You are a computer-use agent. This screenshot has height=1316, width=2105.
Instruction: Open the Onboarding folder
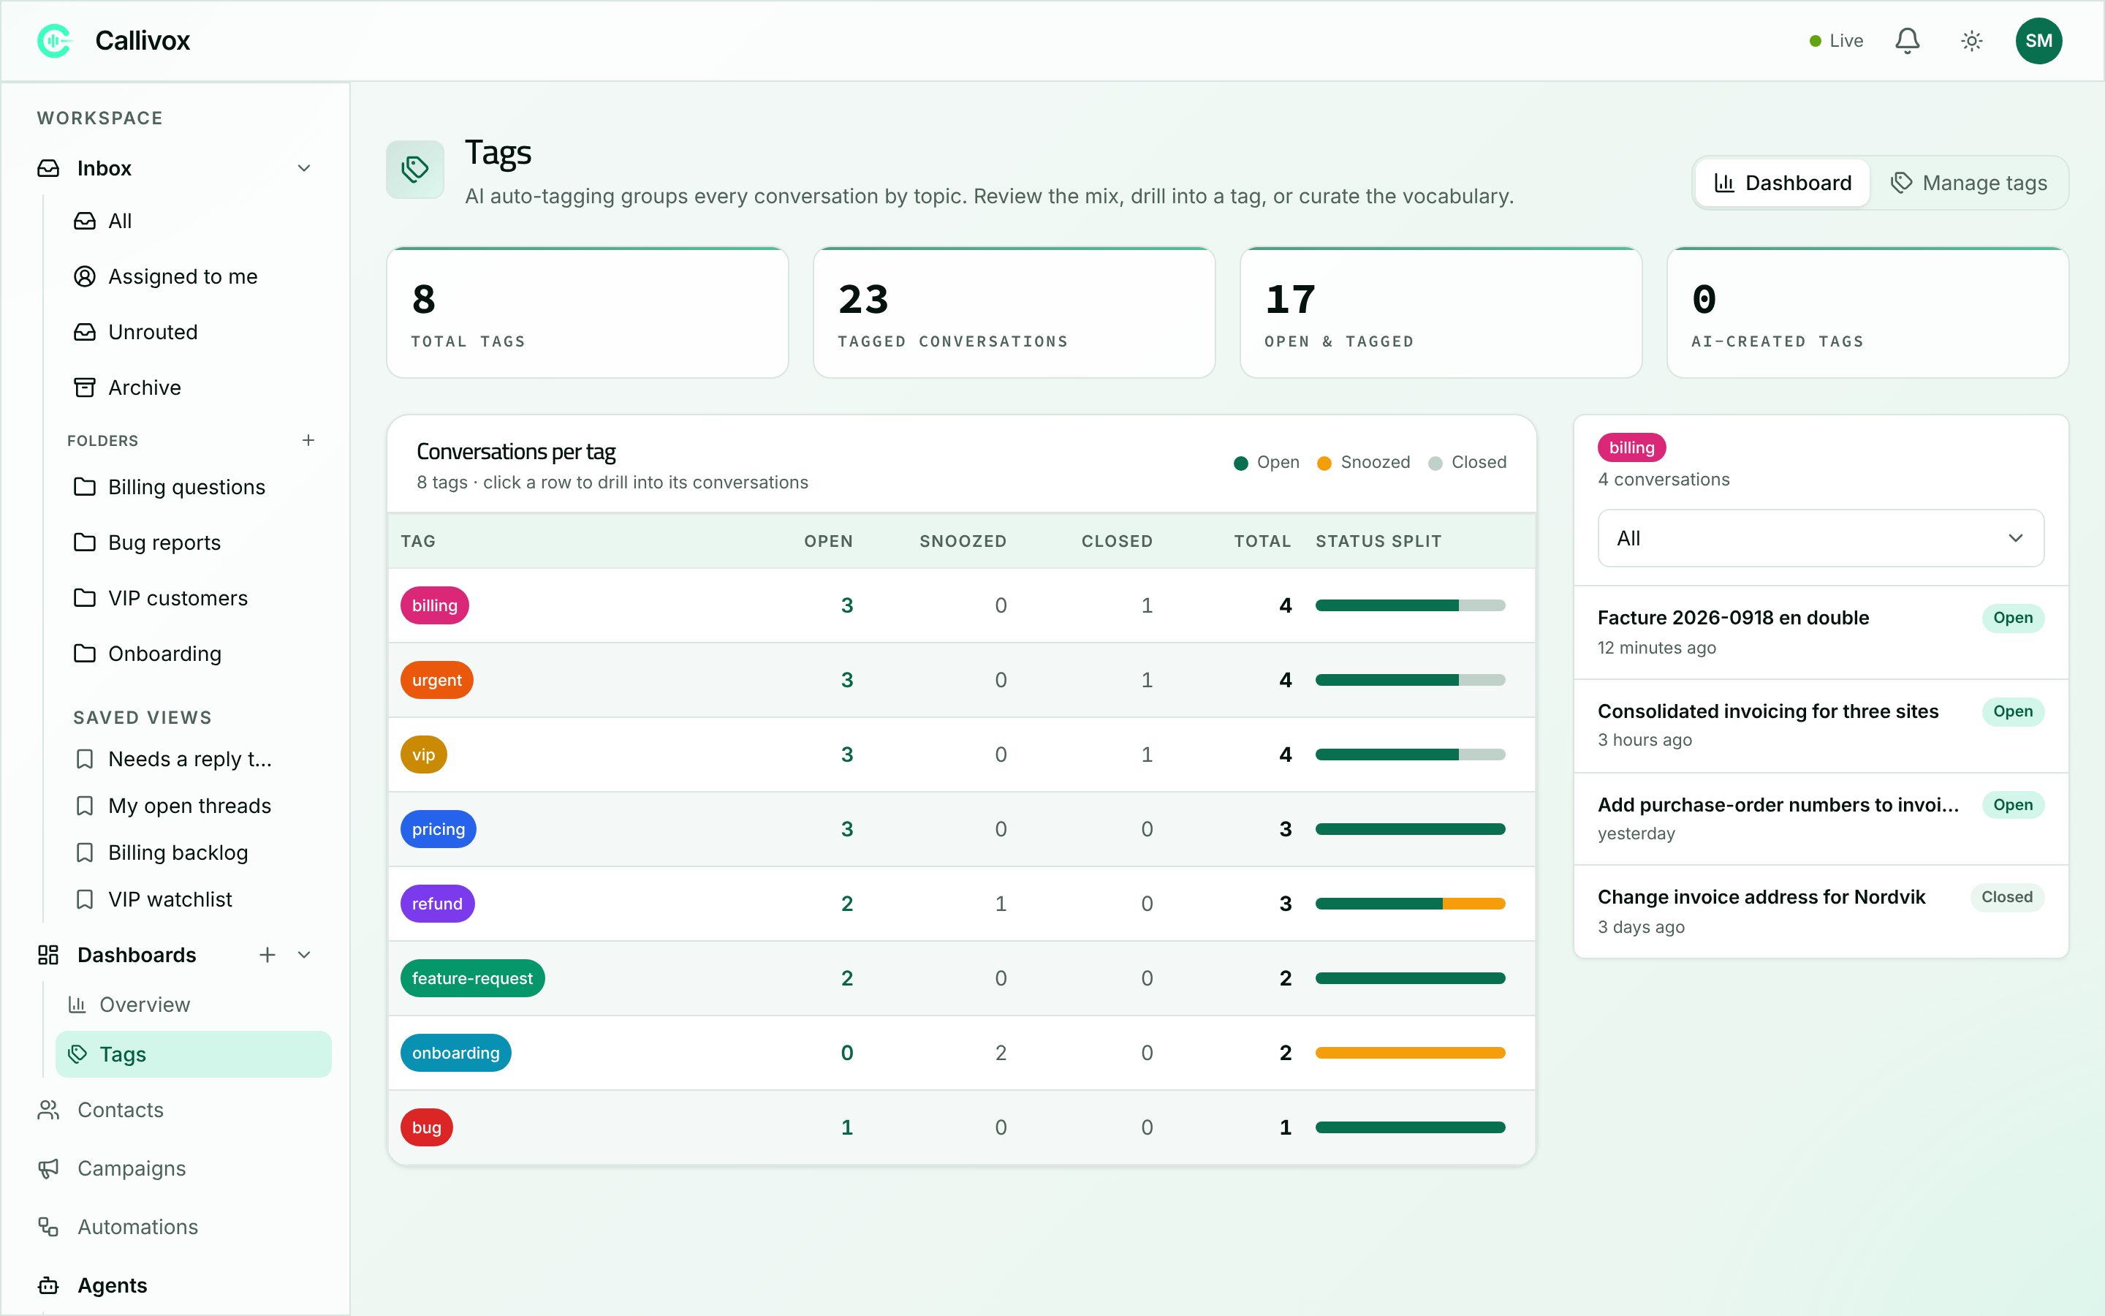193,654
